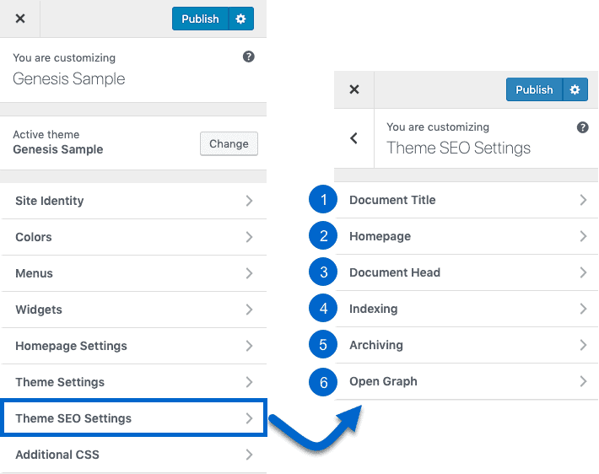Open the Additional CSS section
This screenshot has height=474, width=599.
[x=133, y=455]
